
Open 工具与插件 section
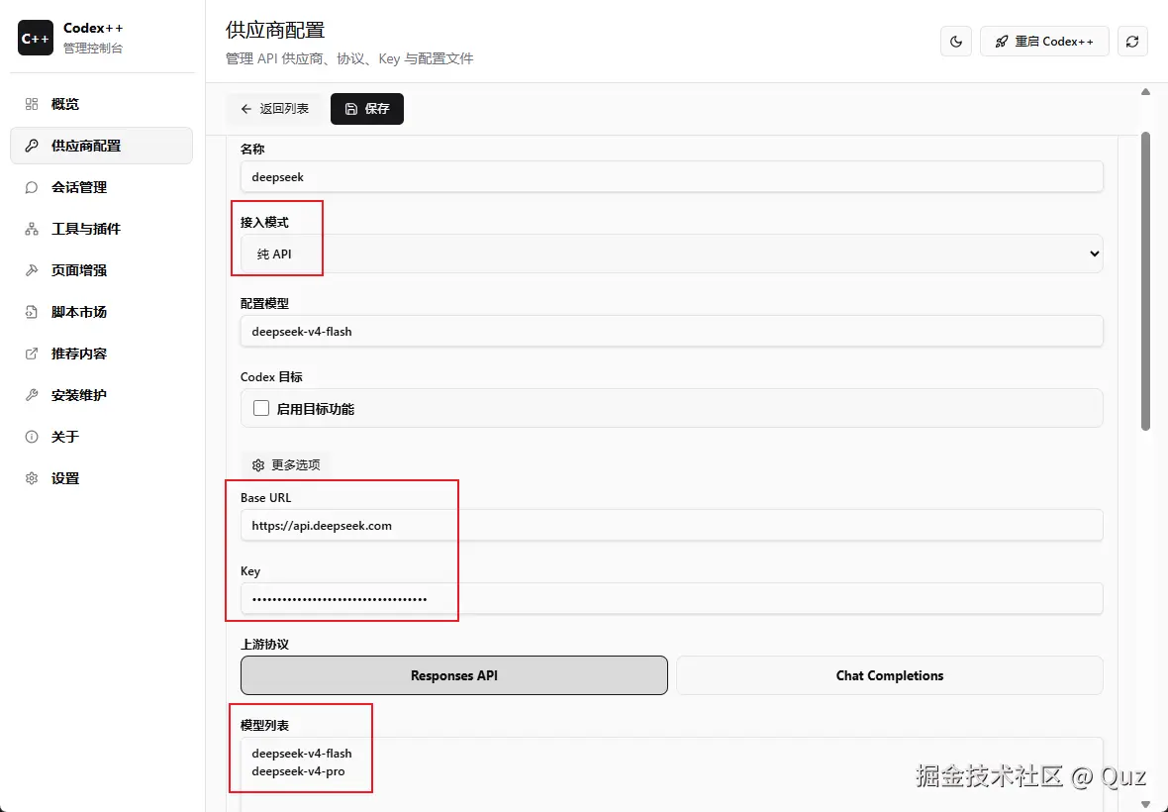coord(101,230)
